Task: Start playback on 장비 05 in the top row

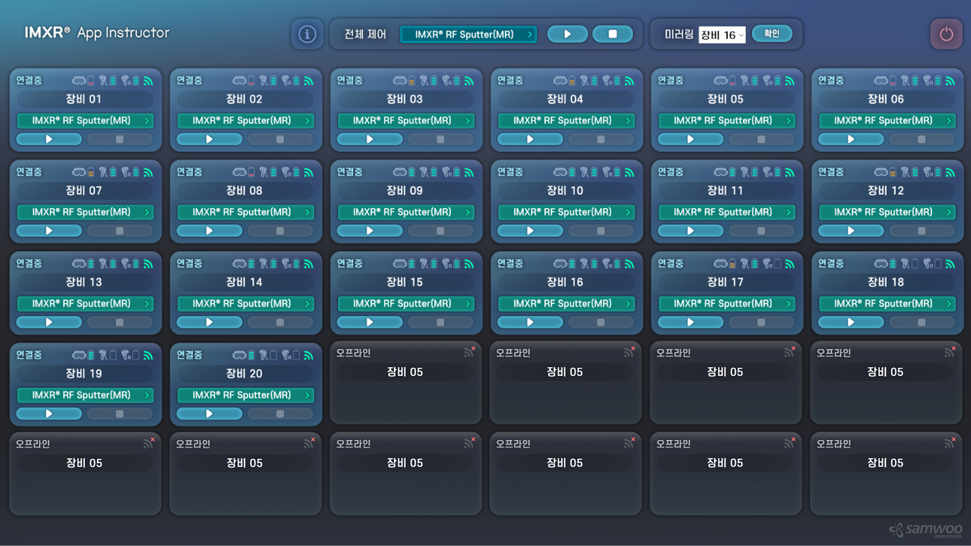Action: click(x=691, y=140)
